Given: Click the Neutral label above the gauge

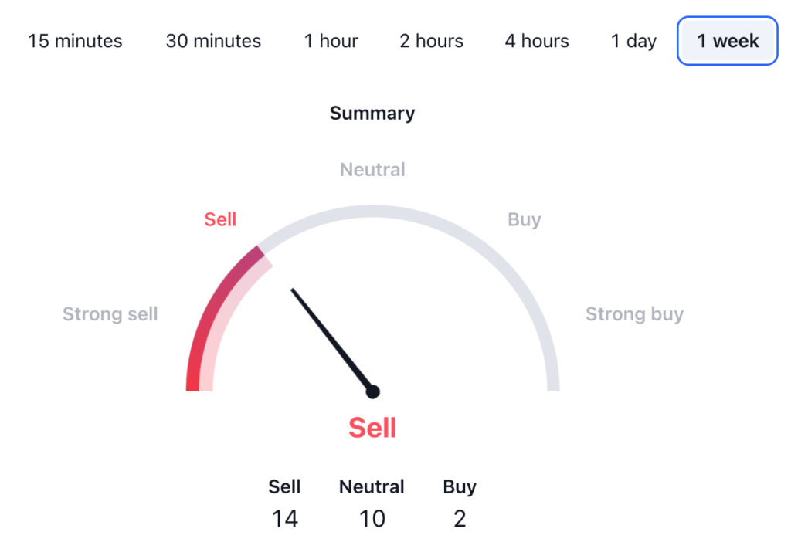Looking at the screenshot, I should 372,170.
